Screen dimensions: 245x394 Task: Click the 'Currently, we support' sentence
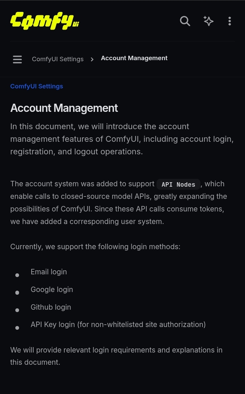95,247
